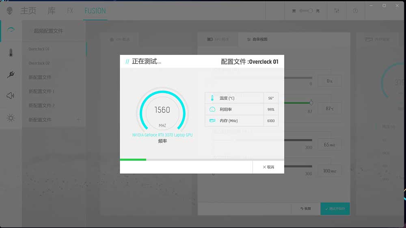This screenshot has height=228, width=406.
Task: Click the 56° temperature value
Action: coord(271,98)
